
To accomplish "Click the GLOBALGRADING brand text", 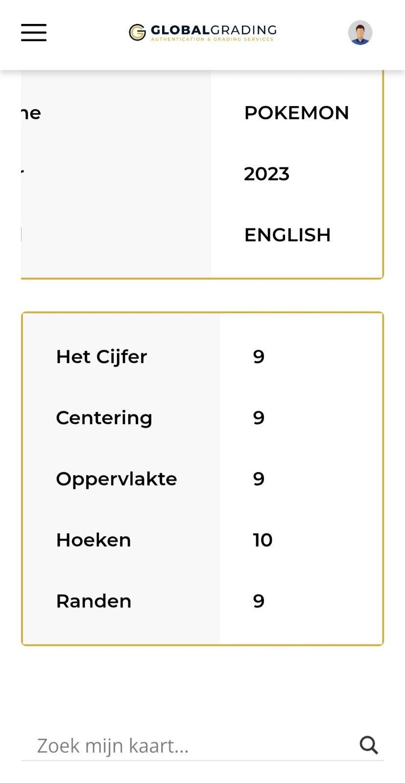I will [x=214, y=30].
